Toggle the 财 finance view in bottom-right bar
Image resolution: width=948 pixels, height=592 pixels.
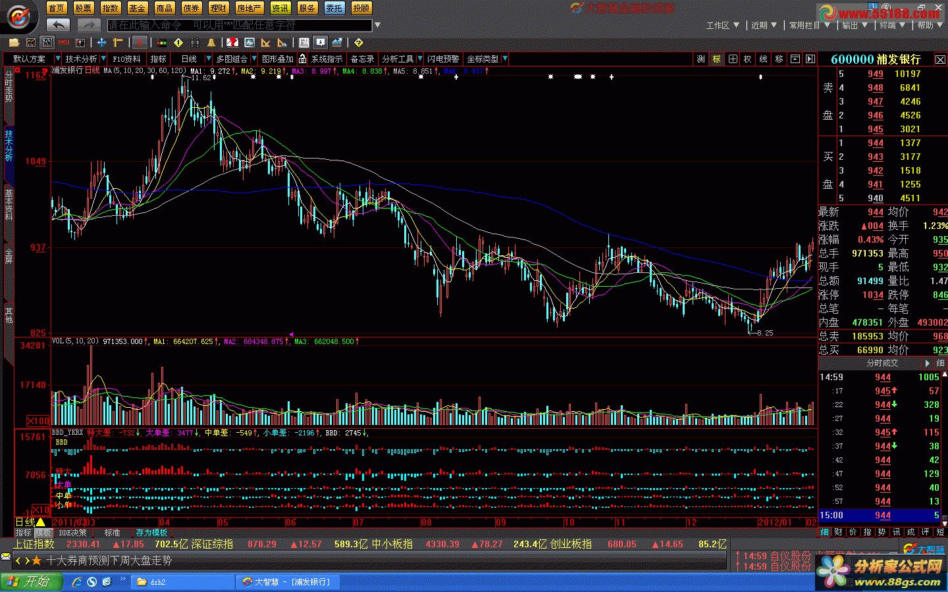[x=838, y=531]
